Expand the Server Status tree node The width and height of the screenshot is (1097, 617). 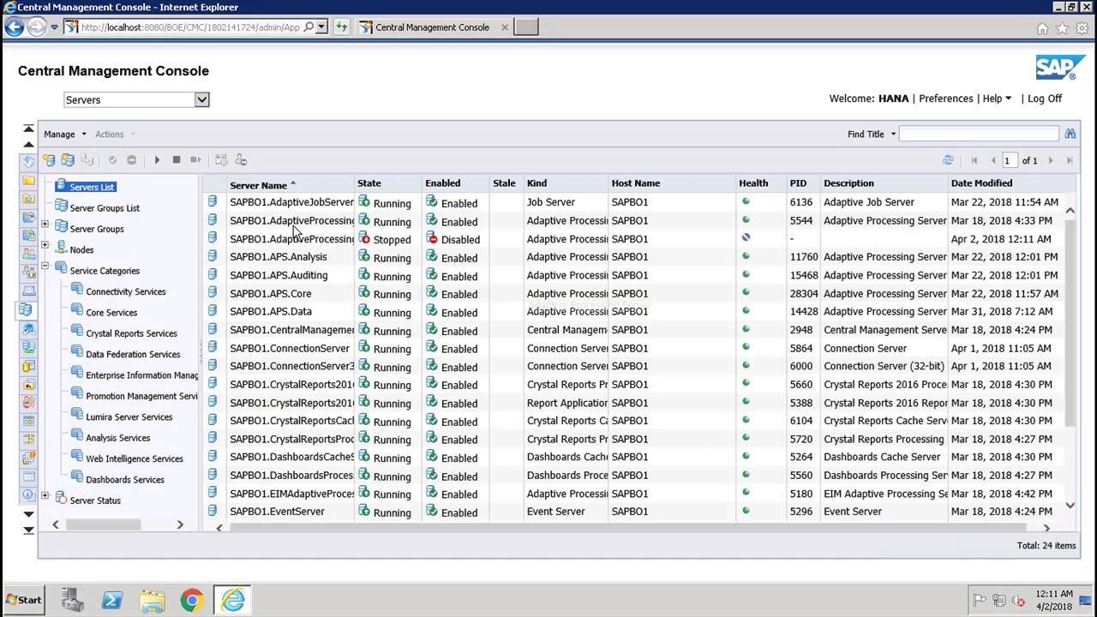pos(45,497)
